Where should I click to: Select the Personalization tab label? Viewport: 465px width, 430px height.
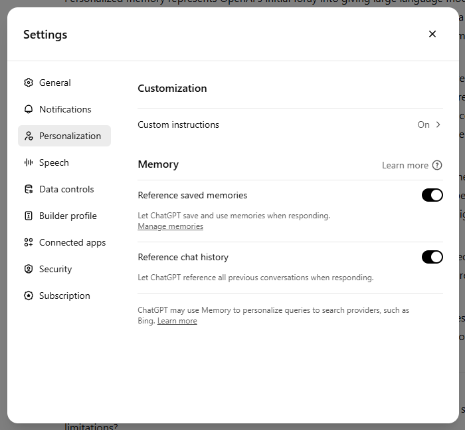click(70, 136)
